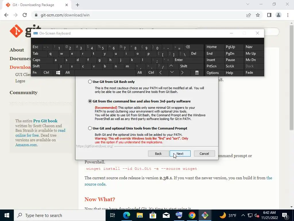This screenshot has width=294, height=221.
Task: Open the Community section on git-scm
Action: click(x=24, y=92)
